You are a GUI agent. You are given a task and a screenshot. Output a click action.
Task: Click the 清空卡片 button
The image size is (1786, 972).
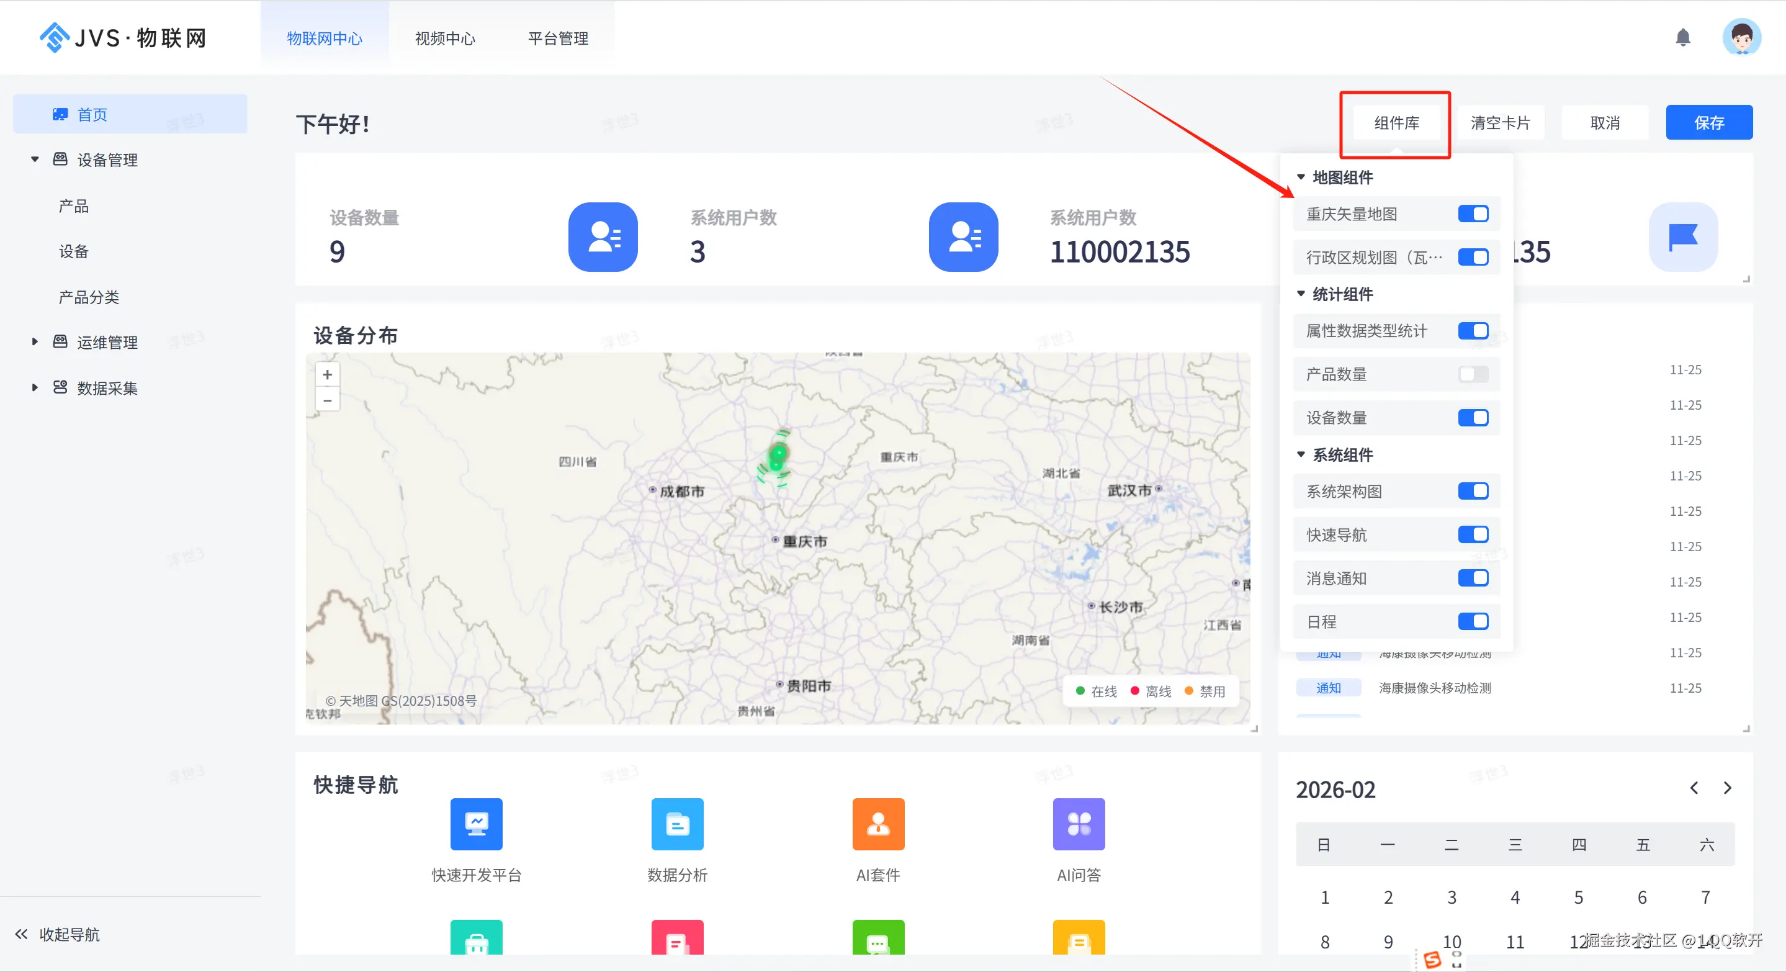[x=1500, y=123]
